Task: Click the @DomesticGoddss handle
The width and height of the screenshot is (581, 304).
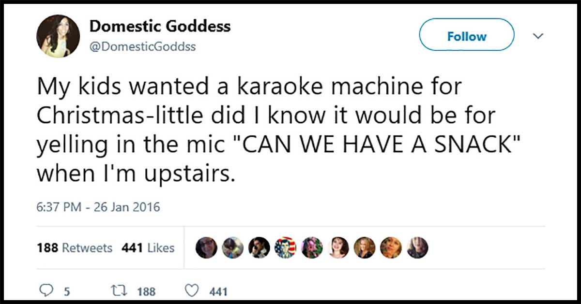Action: click(x=143, y=47)
